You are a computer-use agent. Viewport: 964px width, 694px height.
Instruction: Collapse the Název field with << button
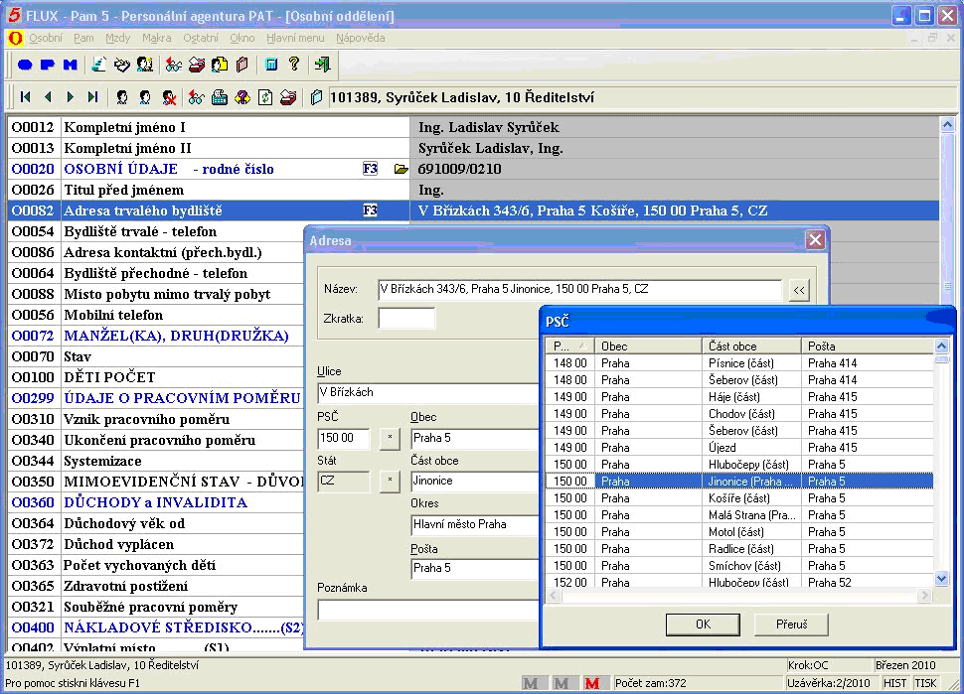coord(798,290)
